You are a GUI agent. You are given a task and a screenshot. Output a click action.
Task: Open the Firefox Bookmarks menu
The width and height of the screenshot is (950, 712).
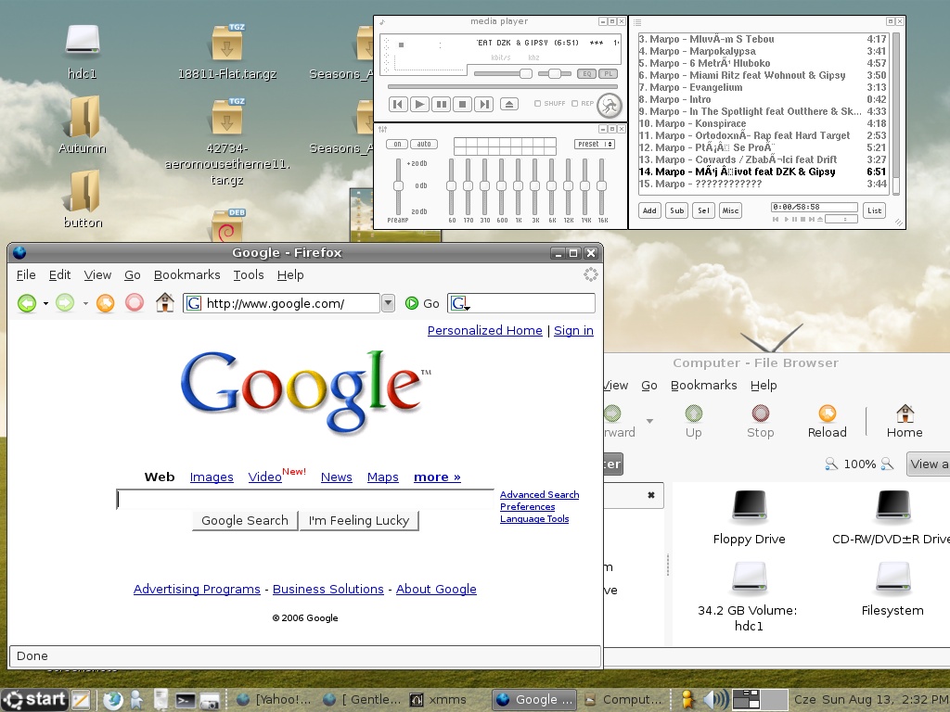pos(187,274)
